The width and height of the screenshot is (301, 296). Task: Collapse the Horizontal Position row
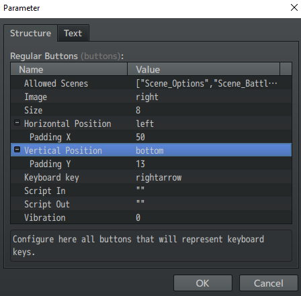[x=17, y=123]
